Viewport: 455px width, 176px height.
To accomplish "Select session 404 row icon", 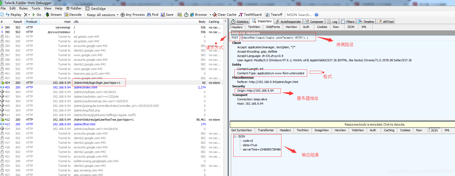I will coord(2,83).
